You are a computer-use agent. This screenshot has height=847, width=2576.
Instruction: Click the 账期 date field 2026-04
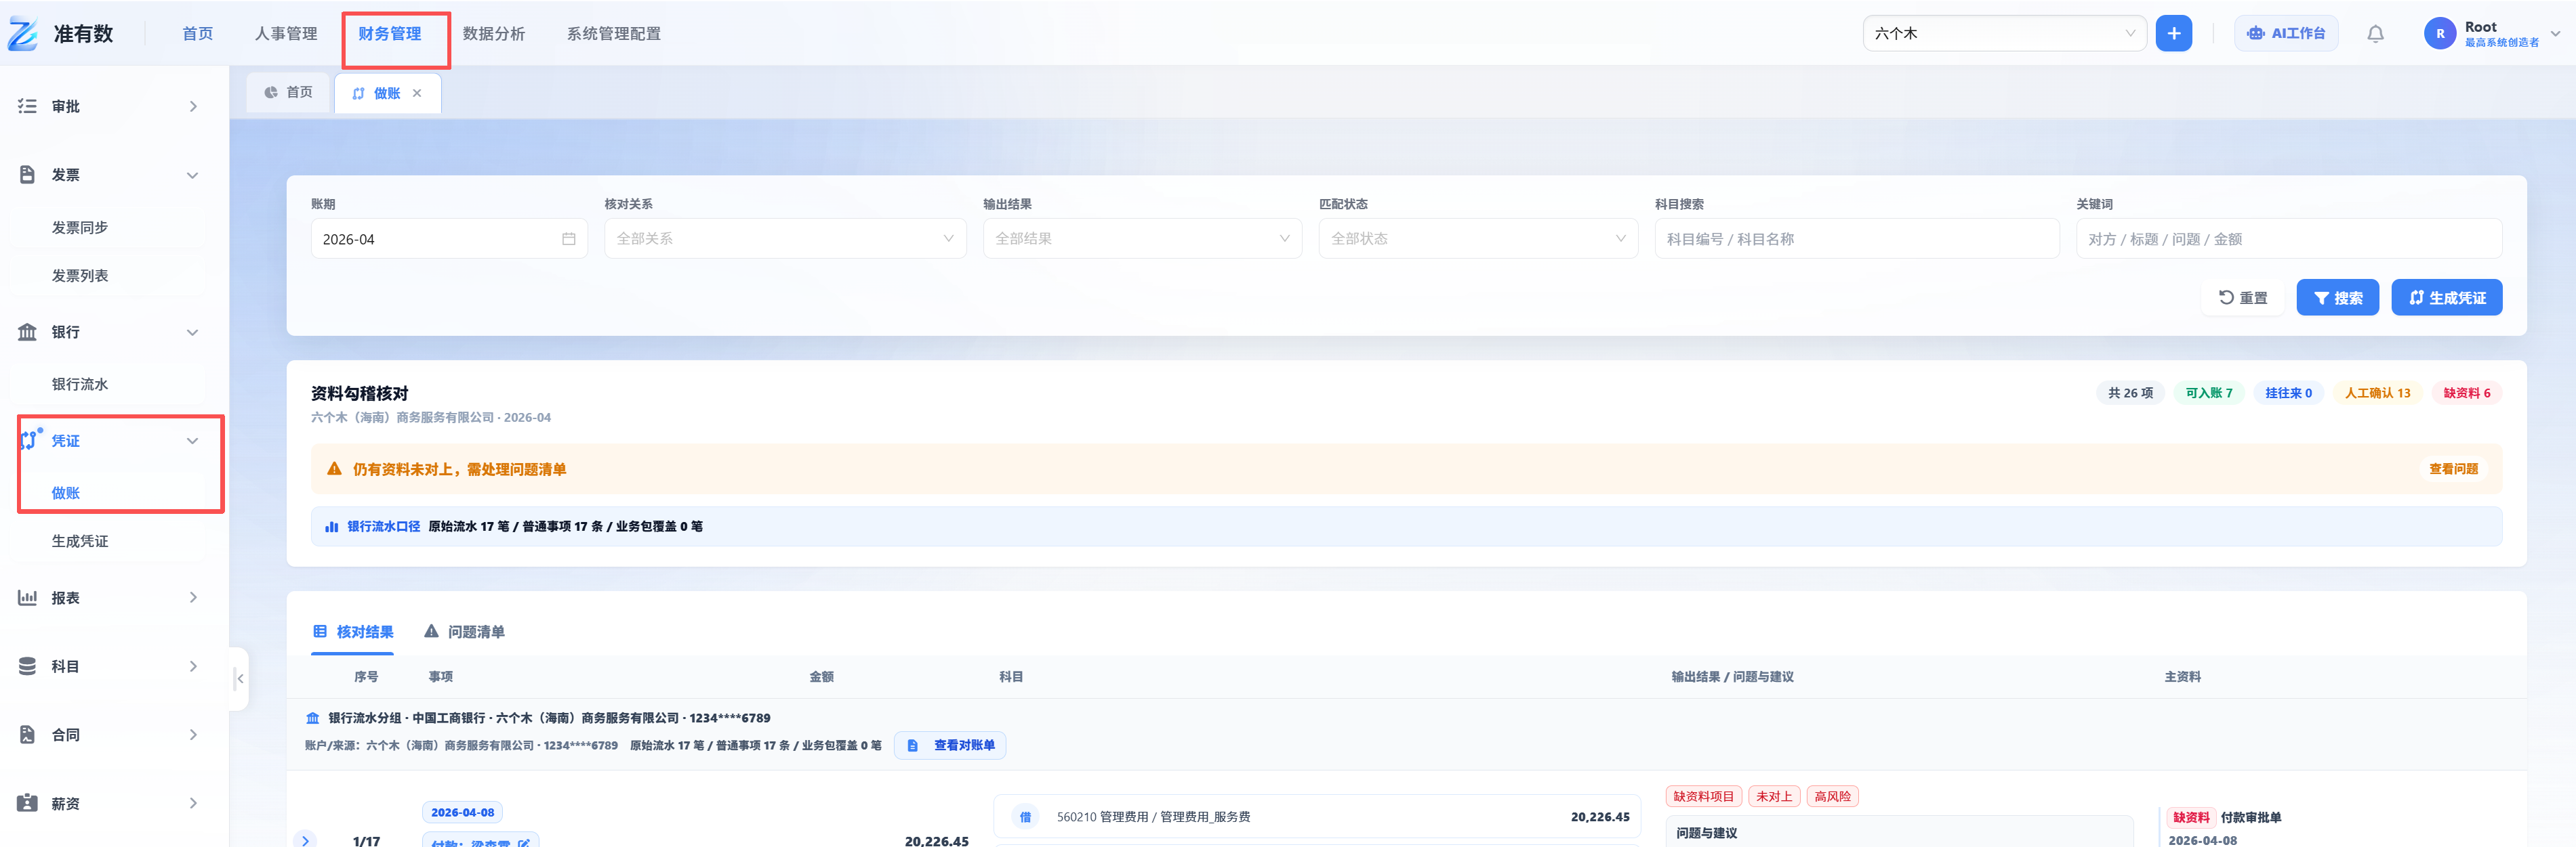449,239
